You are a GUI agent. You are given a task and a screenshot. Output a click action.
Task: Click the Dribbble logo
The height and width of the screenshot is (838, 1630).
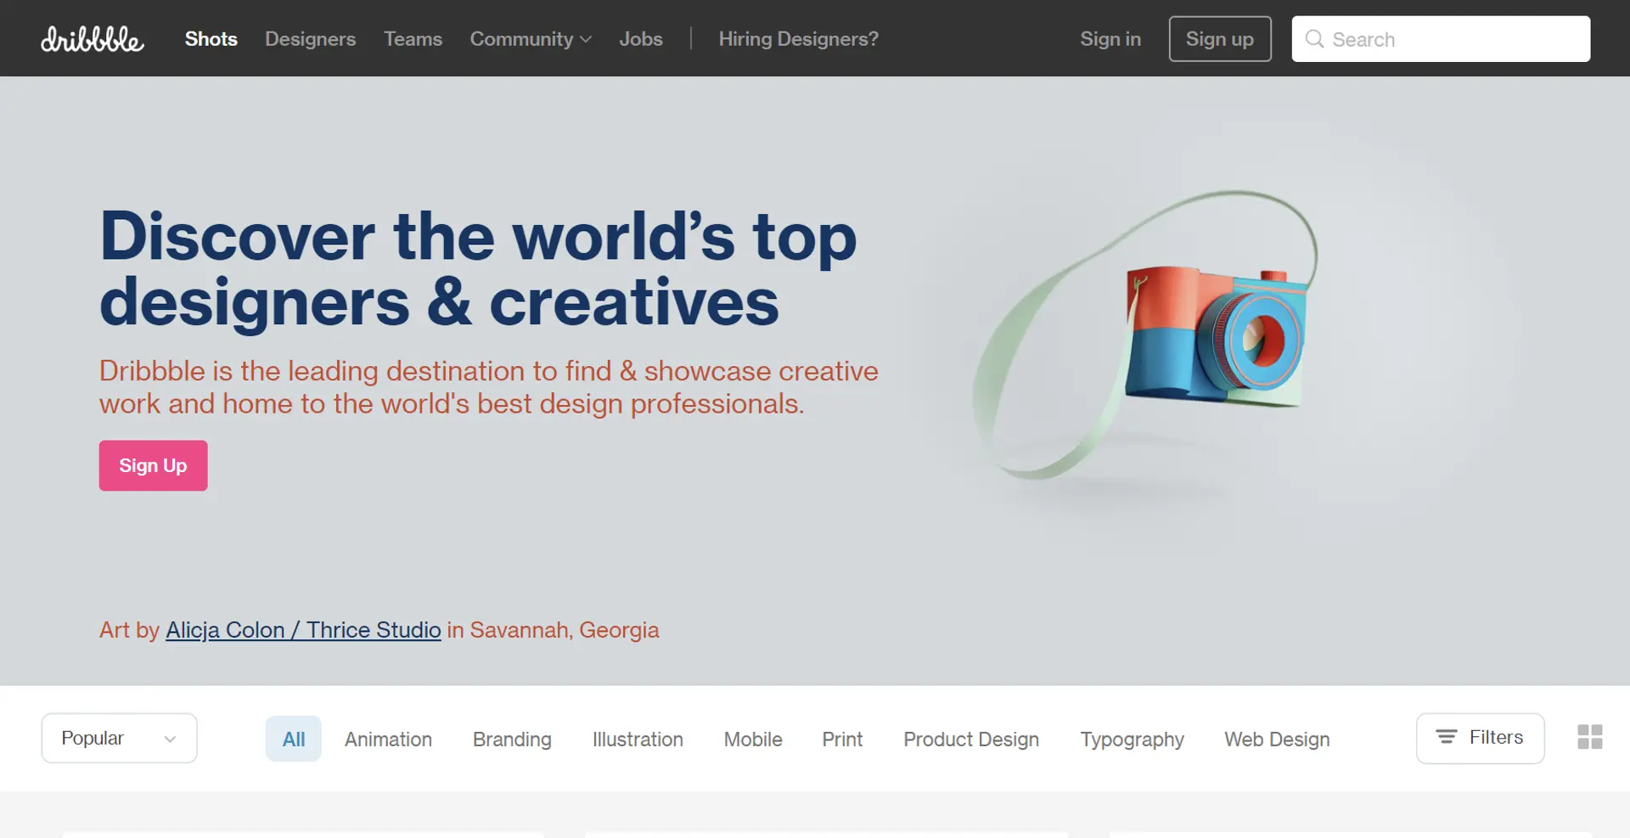coord(93,39)
